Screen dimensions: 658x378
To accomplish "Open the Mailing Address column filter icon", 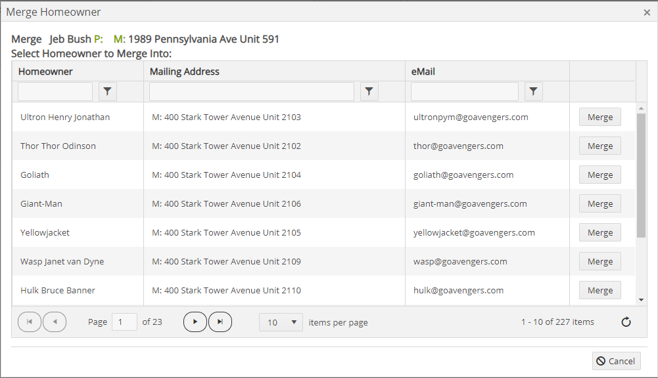I will click(x=369, y=92).
